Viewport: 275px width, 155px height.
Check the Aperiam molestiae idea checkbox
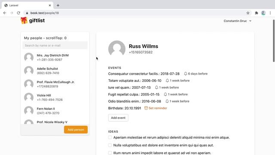pyautogui.click(x=110, y=137)
